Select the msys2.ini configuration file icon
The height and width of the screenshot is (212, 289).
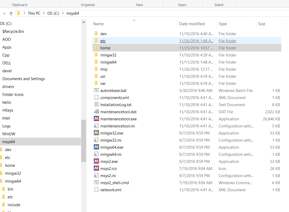(x=96, y=175)
